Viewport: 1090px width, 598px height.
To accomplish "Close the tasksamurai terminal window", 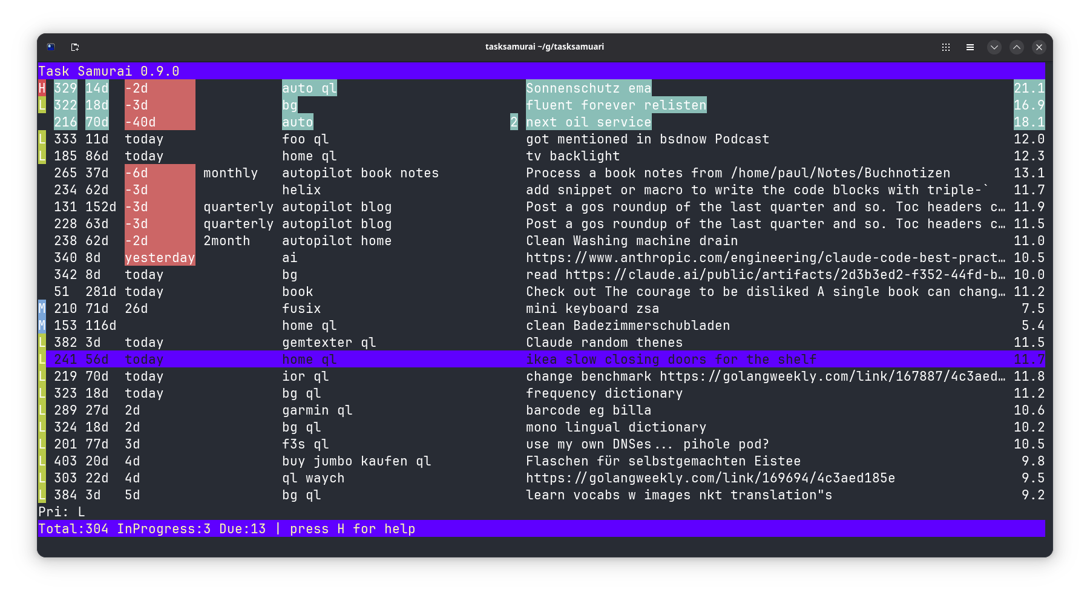I will [1039, 47].
